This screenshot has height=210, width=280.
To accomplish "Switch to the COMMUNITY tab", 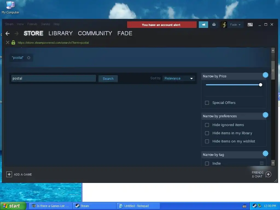I will [95, 33].
